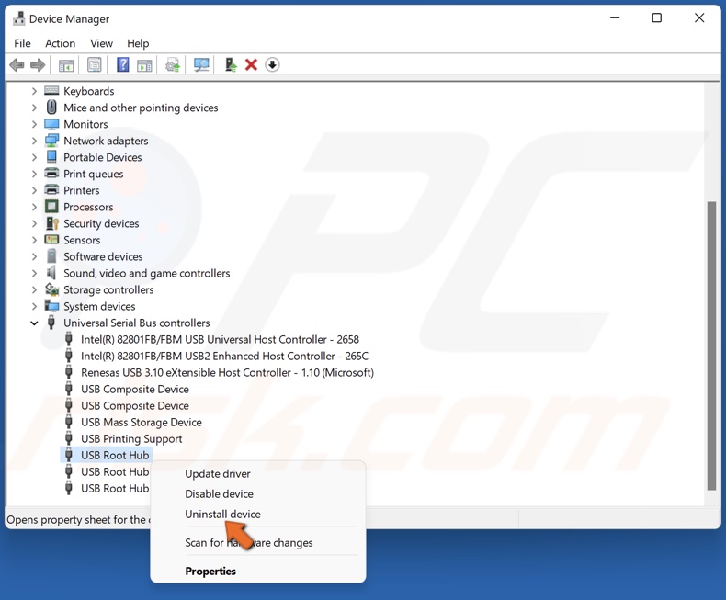Screen dimensions: 726x600
Task: Click the Network adapters category icon
Action: 51,141
